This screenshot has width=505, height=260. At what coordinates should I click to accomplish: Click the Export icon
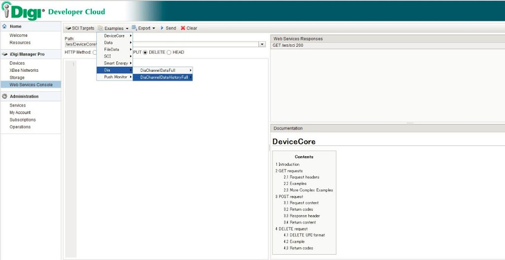134,28
